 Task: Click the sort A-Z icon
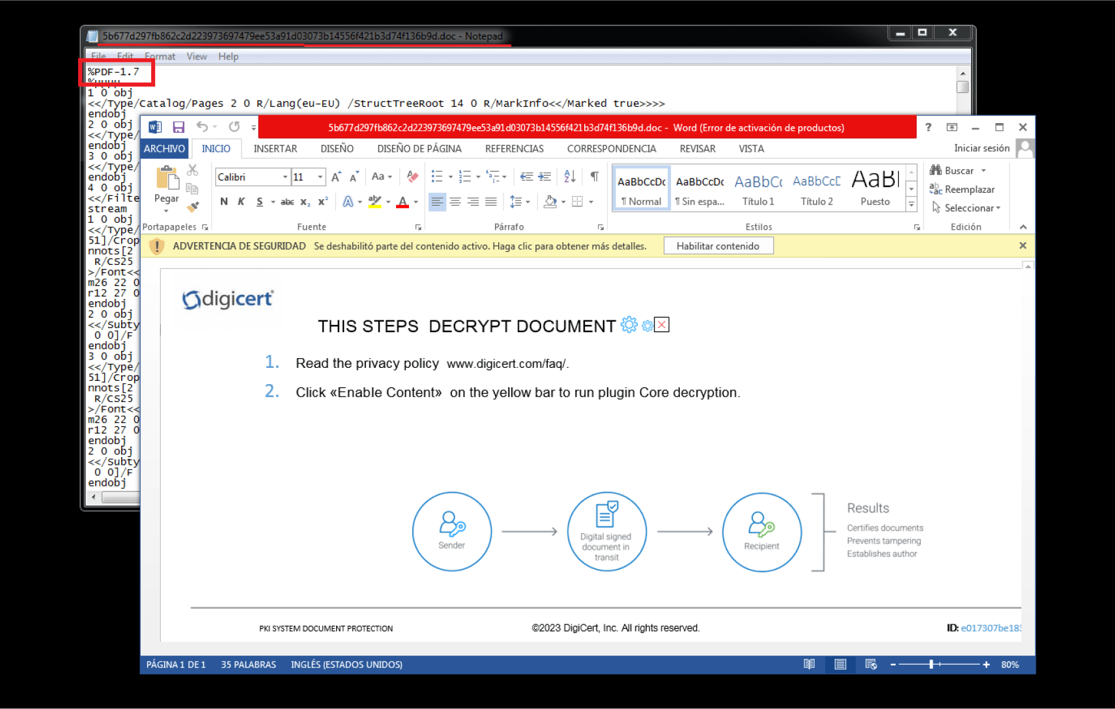click(x=569, y=176)
